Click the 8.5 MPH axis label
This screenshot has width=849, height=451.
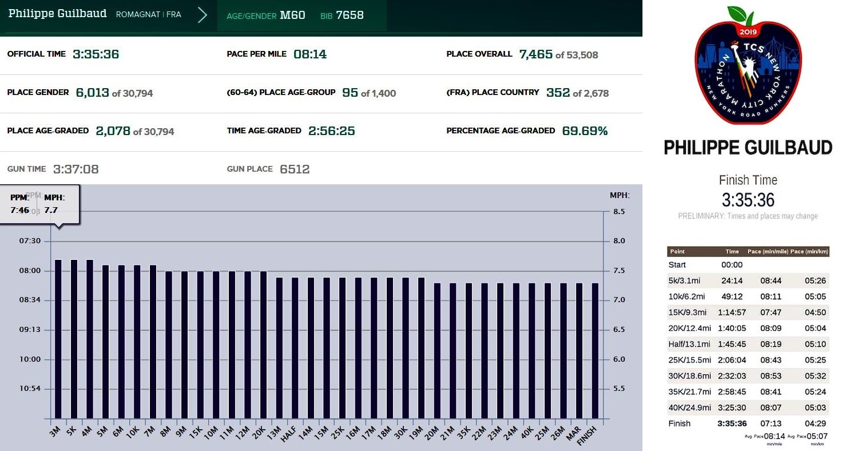(x=619, y=212)
